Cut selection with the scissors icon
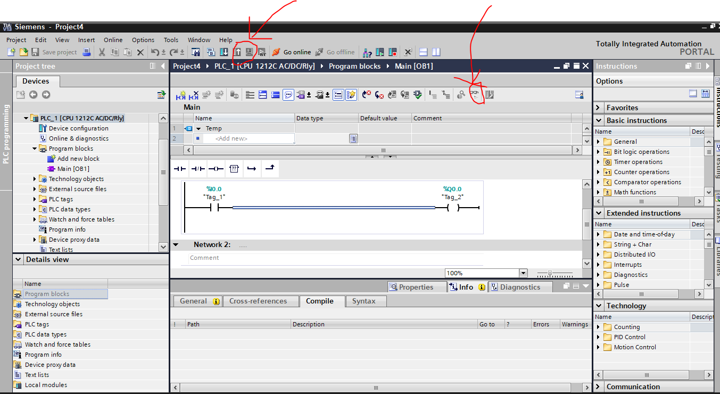This screenshot has width=720, height=394. click(102, 52)
